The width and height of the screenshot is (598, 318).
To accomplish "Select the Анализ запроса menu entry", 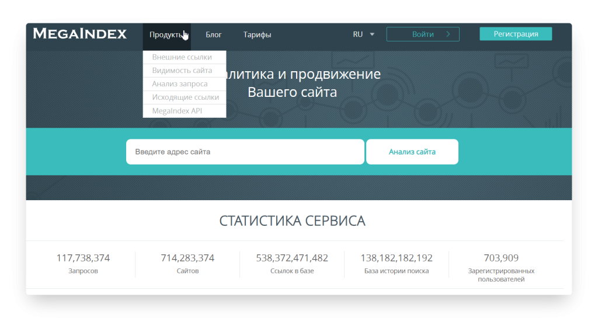I will pos(179,84).
